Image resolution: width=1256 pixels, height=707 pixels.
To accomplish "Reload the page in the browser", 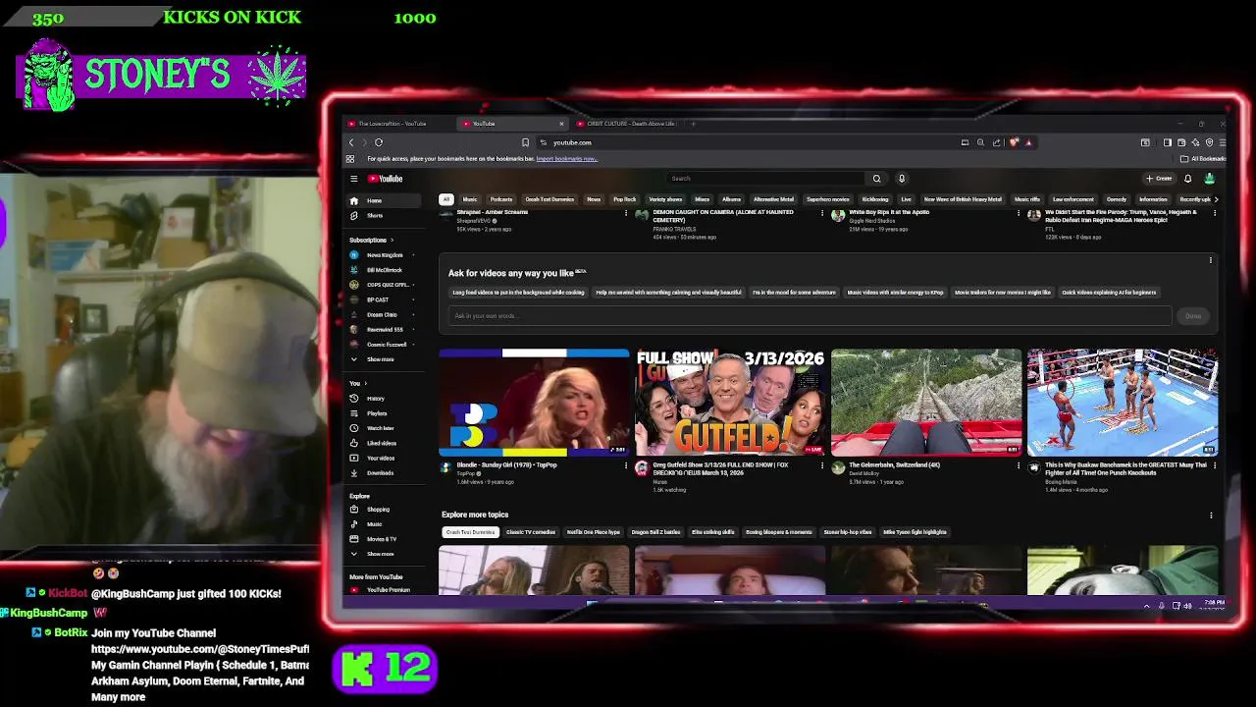I will tap(379, 142).
